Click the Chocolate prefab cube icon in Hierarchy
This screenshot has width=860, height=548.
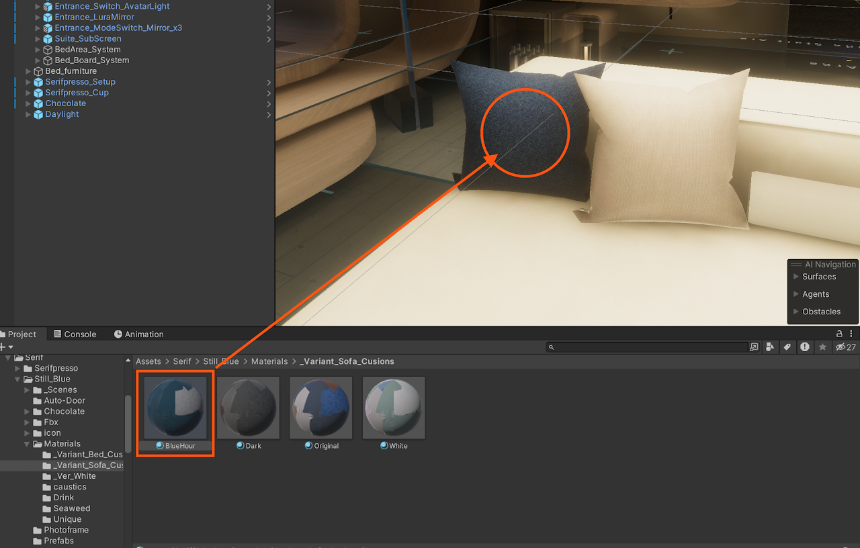pyautogui.click(x=38, y=103)
